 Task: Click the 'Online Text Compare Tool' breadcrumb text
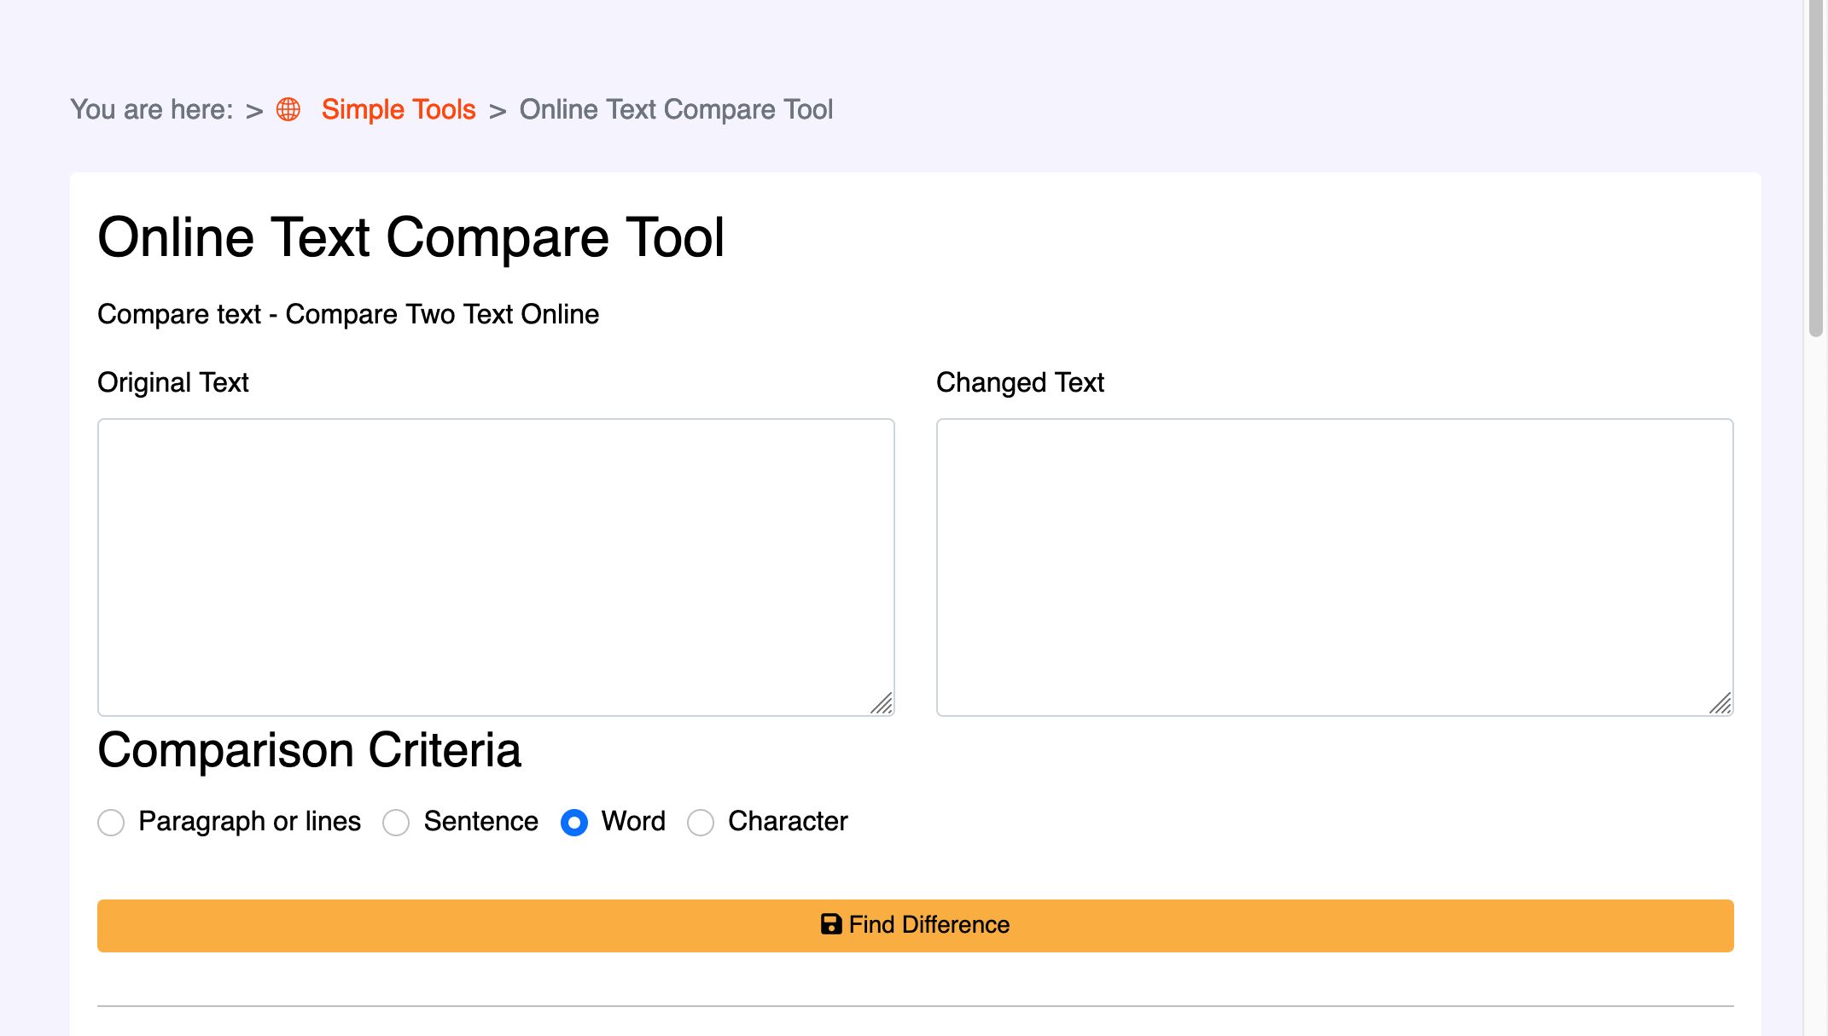676,109
